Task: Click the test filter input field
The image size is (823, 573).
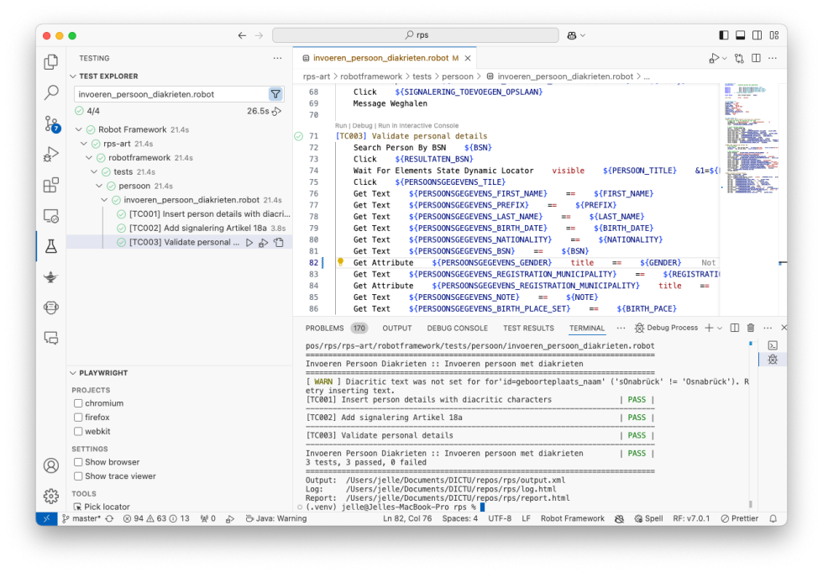Action: coord(170,95)
